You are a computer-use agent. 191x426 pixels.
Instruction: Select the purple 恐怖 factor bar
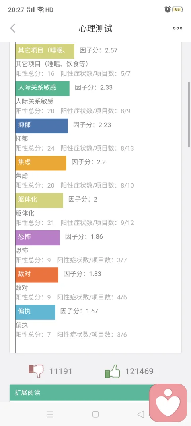tap(38, 238)
